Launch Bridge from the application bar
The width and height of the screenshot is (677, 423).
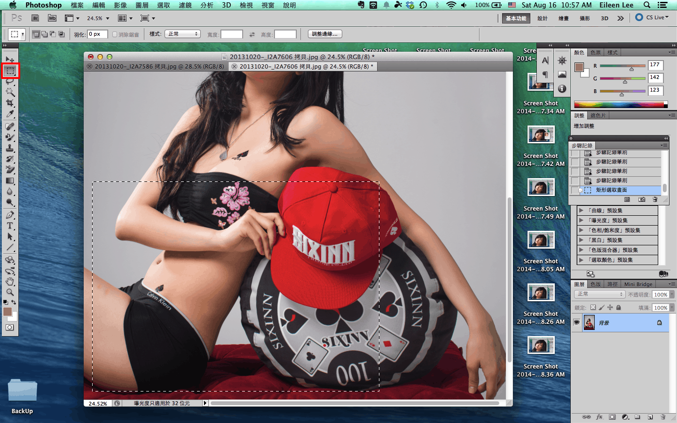pyautogui.click(x=35, y=18)
